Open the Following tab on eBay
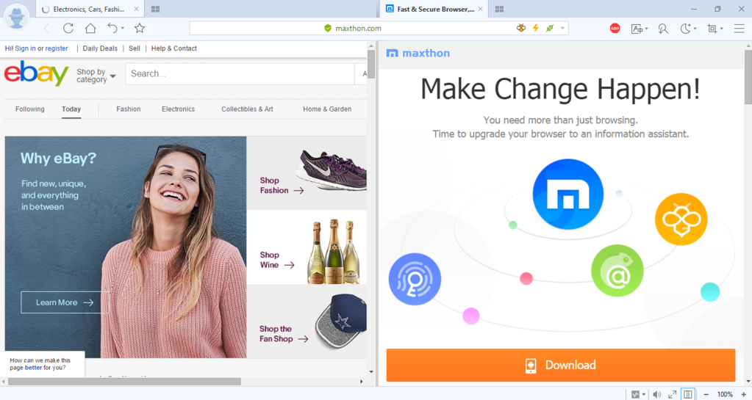This screenshot has width=752, height=400. [29, 109]
